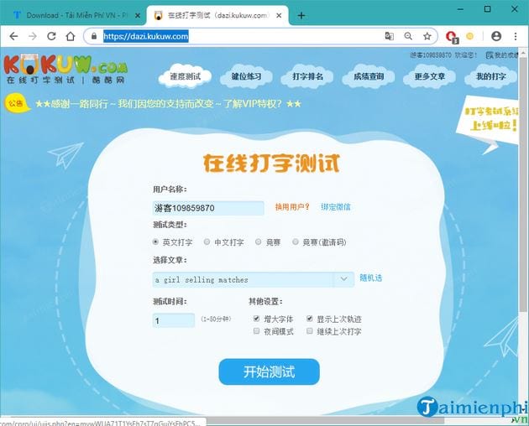Switch to the Download - Tải Miễn Phí VN tab
This screenshot has height=426, width=529.
[x=76, y=15]
